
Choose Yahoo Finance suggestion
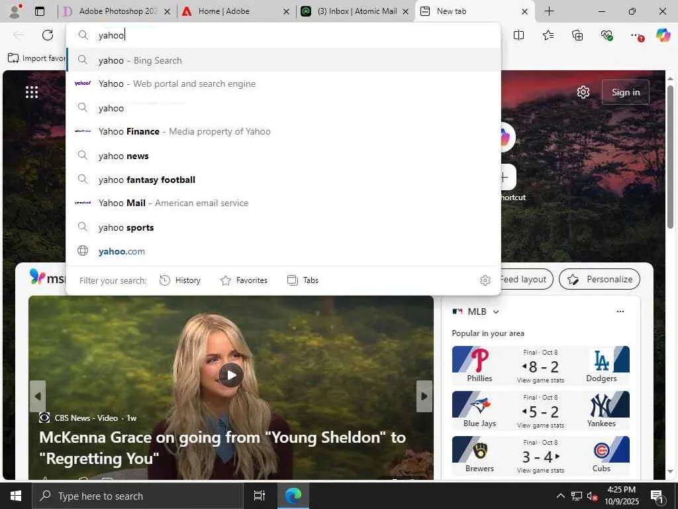tap(283, 131)
